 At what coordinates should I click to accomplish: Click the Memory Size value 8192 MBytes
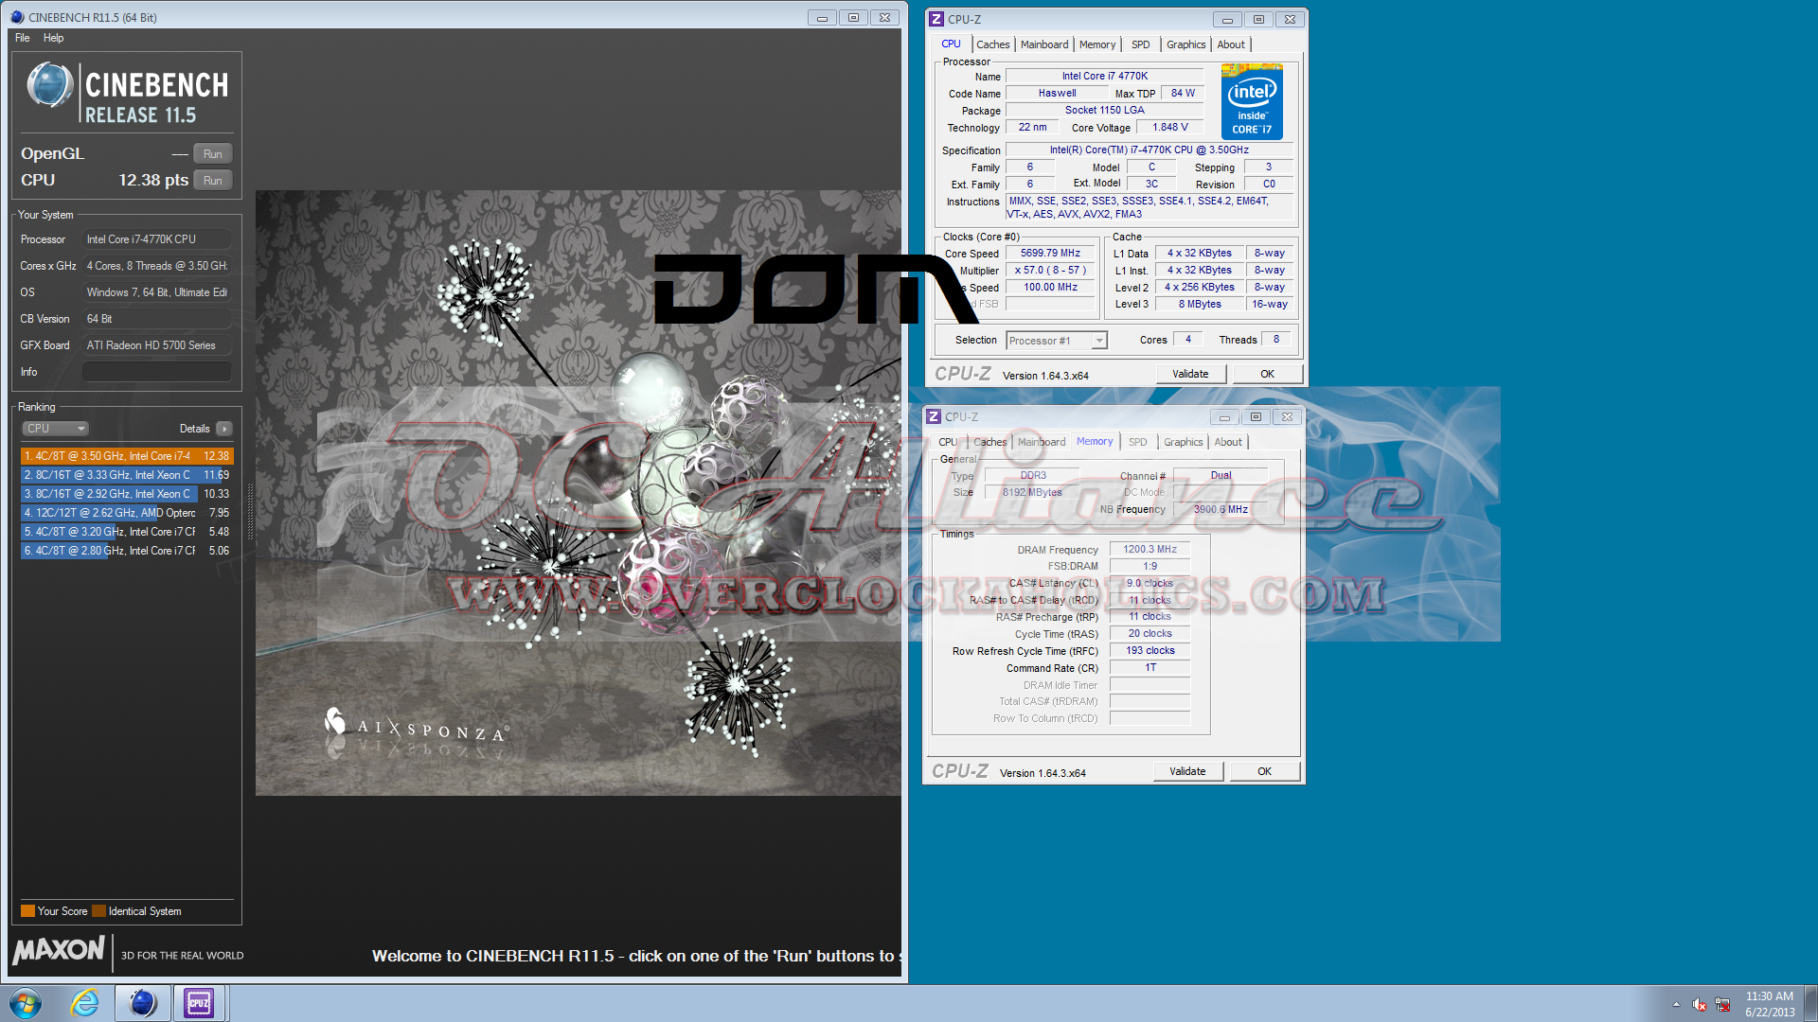(1032, 492)
